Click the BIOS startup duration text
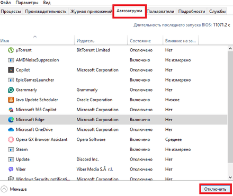The height and width of the screenshot is (196, 233). (x=182, y=25)
